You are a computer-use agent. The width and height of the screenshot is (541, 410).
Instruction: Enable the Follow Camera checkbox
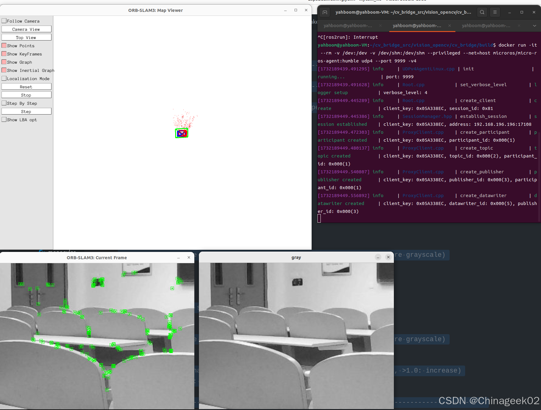click(4, 20)
